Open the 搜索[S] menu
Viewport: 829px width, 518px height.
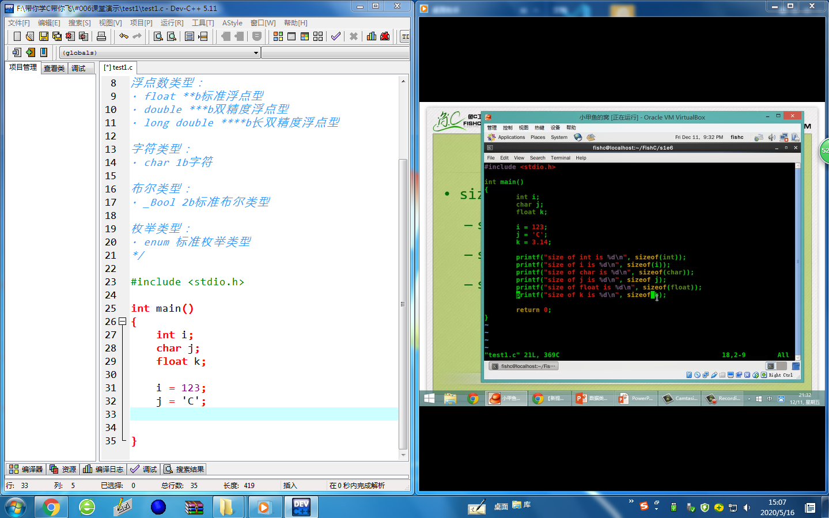[x=80, y=23]
